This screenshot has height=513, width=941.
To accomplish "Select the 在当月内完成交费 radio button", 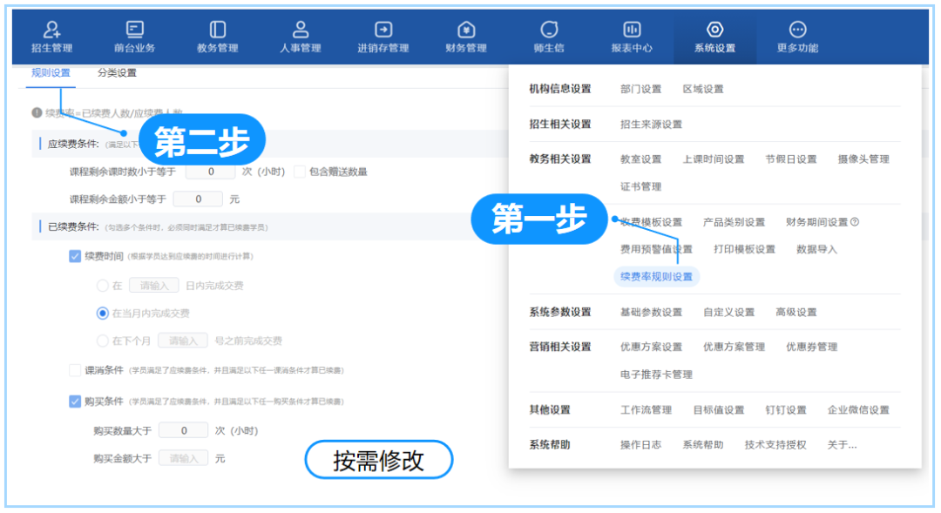I will pyautogui.click(x=103, y=313).
